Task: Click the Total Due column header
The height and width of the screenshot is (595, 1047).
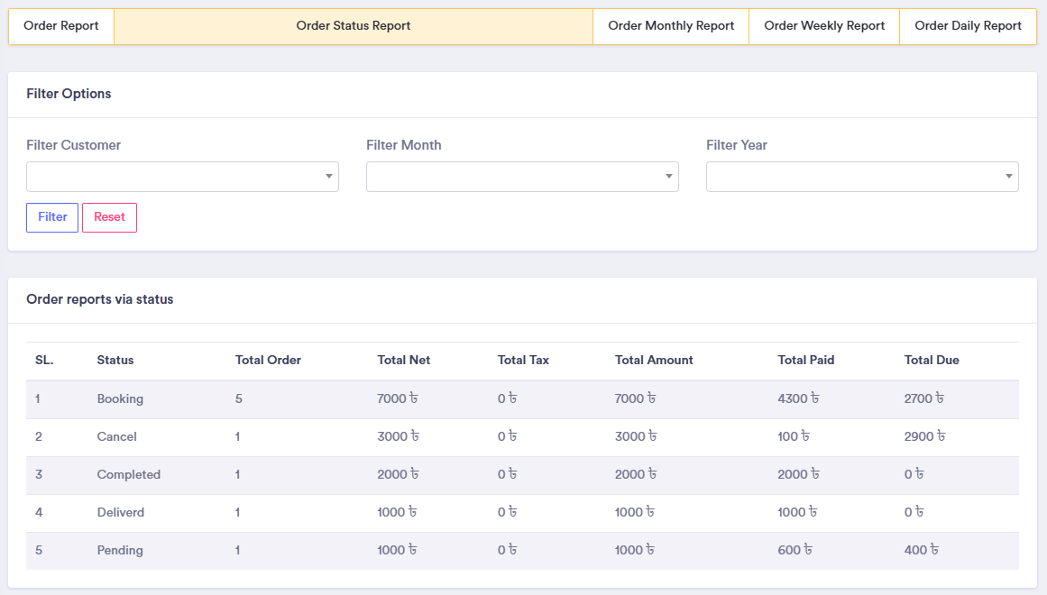Action: (932, 361)
